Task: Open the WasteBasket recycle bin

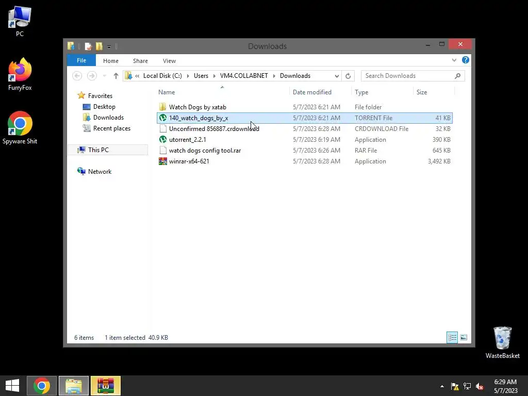Action: pyautogui.click(x=502, y=342)
